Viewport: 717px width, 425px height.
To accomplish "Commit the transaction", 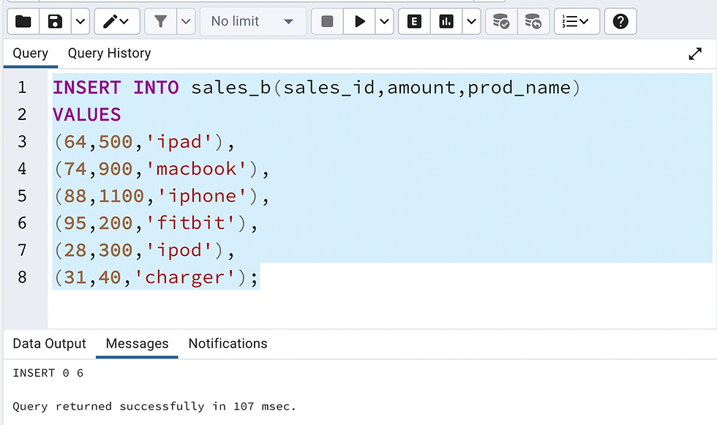I will pos(501,21).
